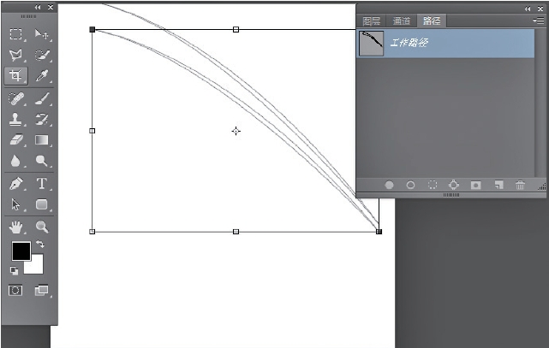Click the delete path trash button
Viewport: 549px width, 348px height.
tap(520, 185)
